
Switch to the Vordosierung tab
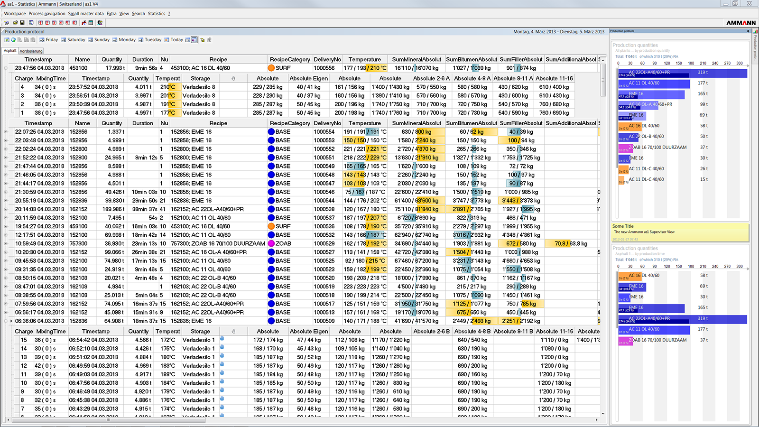pos(31,51)
